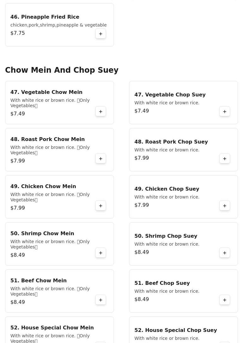Image resolution: width=243 pixels, height=343 pixels.
Task: Open the 46. Pineapple Fried Rice title
Action: click(x=45, y=17)
